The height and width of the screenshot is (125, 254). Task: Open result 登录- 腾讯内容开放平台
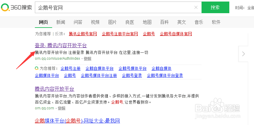click(61, 45)
